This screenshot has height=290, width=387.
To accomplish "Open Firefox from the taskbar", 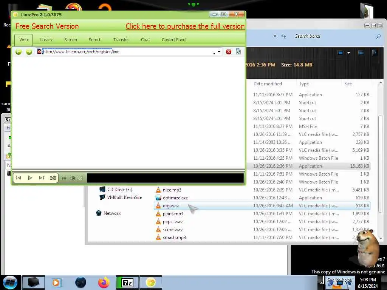I will (104, 282).
